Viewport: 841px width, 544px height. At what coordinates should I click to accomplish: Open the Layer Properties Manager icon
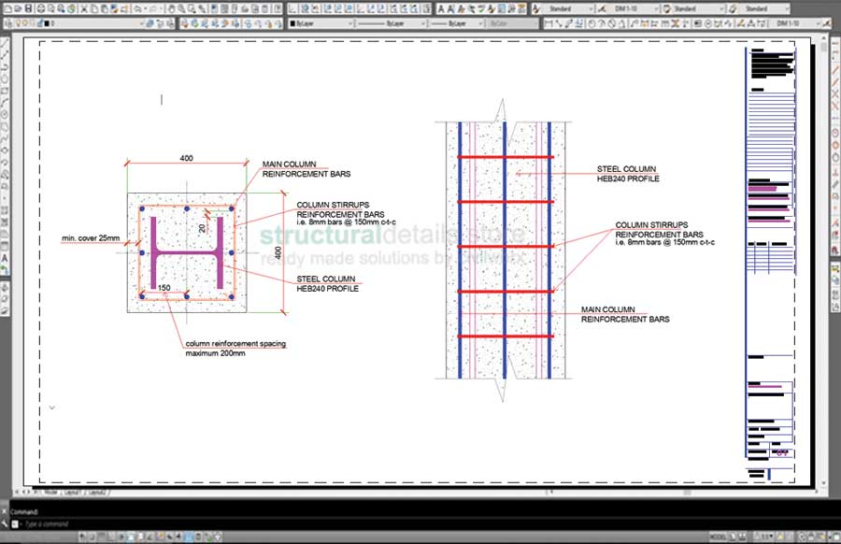tap(6, 24)
